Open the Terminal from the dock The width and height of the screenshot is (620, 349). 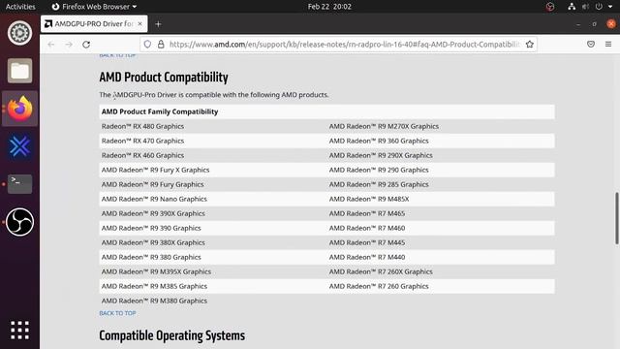(x=19, y=184)
